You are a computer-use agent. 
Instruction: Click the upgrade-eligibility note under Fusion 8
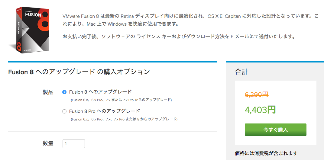[121, 100]
